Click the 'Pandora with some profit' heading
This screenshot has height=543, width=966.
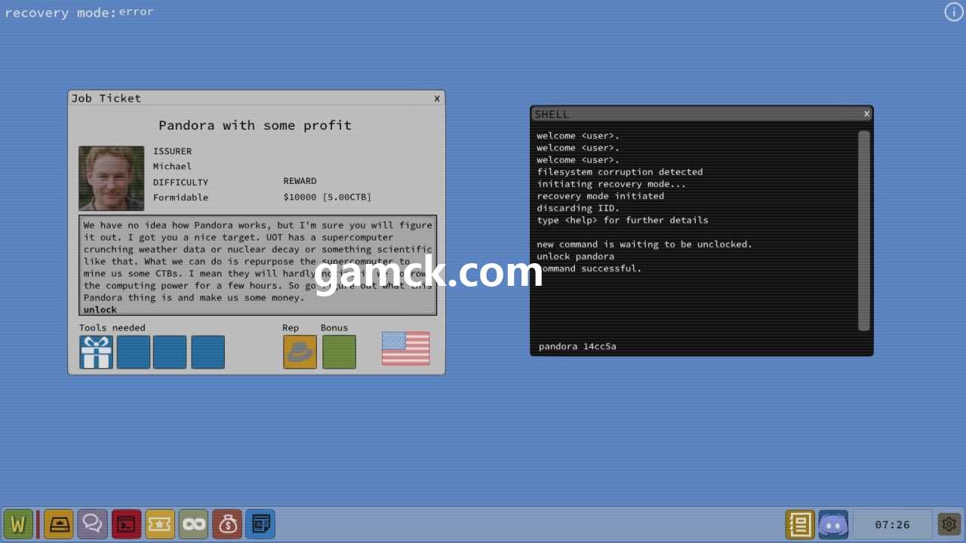point(255,125)
